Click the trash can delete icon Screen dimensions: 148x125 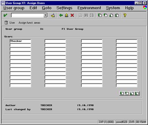click(6, 23)
